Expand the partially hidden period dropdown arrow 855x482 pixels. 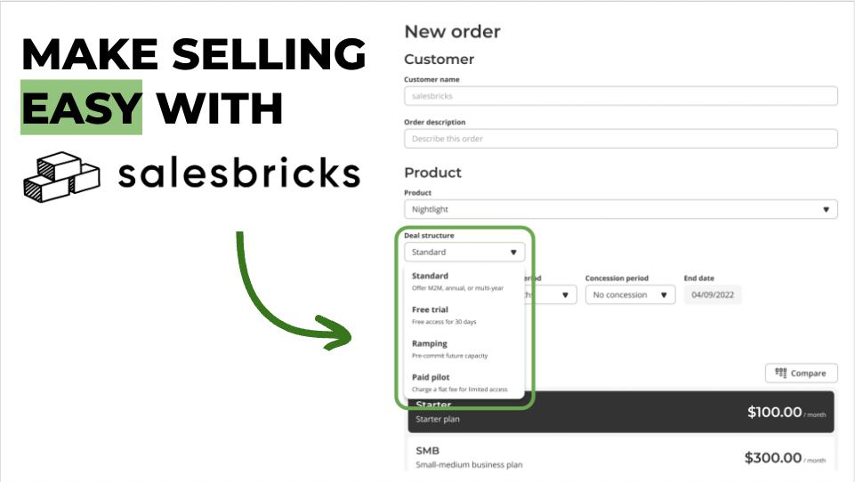[566, 295]
